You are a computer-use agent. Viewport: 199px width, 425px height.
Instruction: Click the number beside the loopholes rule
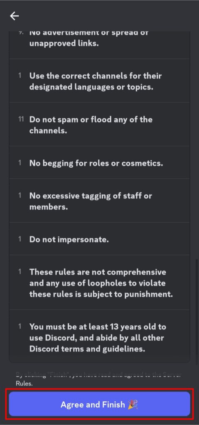[x=20, y=271]
